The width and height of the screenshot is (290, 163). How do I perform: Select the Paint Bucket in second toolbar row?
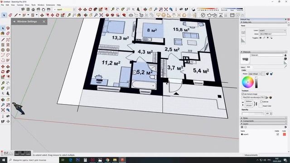coord(79,15)
